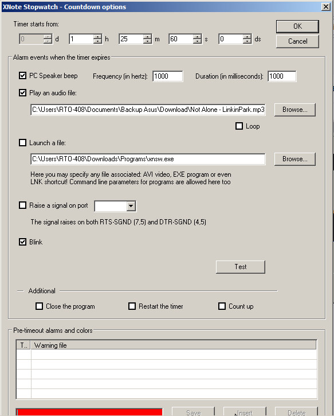The height and width of the screenshot is (416, 334).
Task: Decrease deciseconds with the down spinner arrow
Action: (247, 41)
